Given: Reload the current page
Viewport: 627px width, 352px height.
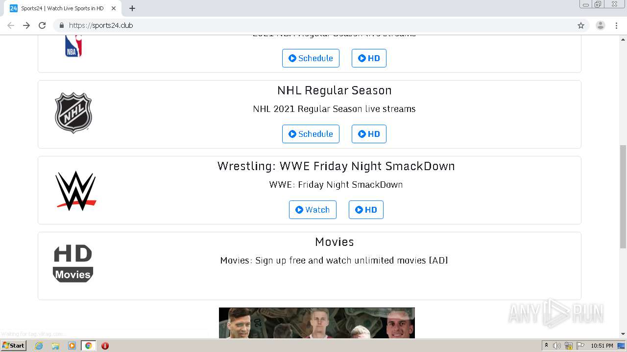Looking at the screenshot, I should [x=42, y=25].
